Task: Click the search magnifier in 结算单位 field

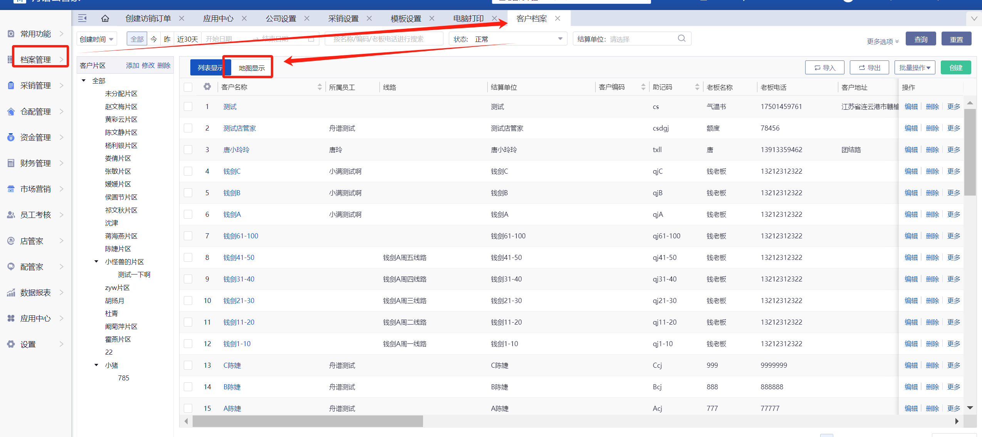Action: click(682, 39)
